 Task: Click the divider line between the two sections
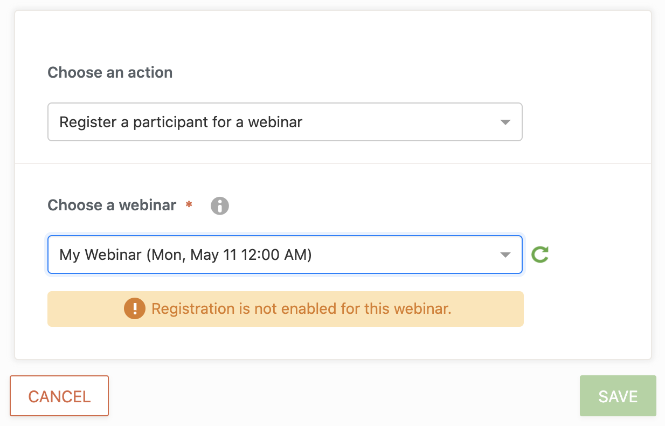(332, 163)
